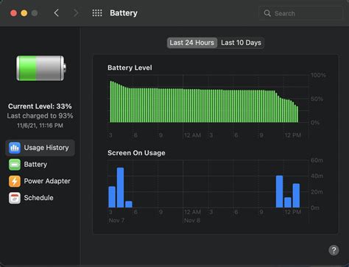
Task: Switch to Last 10 Days view
Action: click(241, 43)
